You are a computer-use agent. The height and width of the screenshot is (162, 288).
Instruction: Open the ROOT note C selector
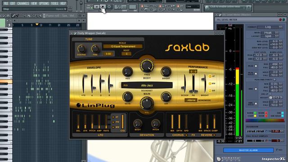[x=126, y=54]
